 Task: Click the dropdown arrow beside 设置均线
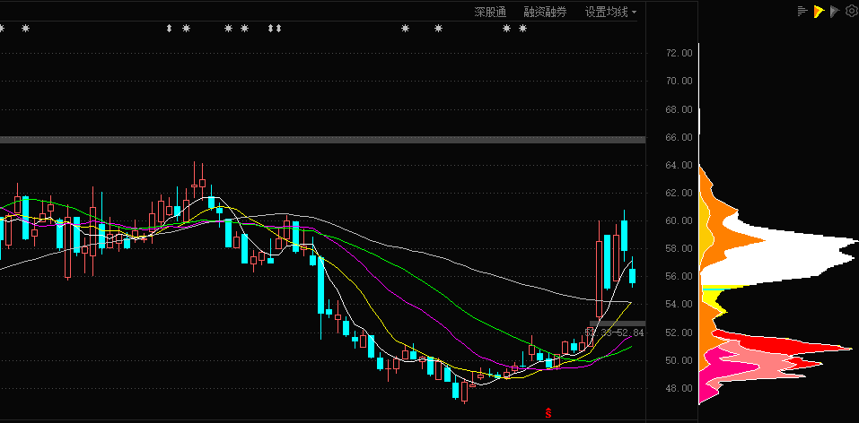pos(634,12)
